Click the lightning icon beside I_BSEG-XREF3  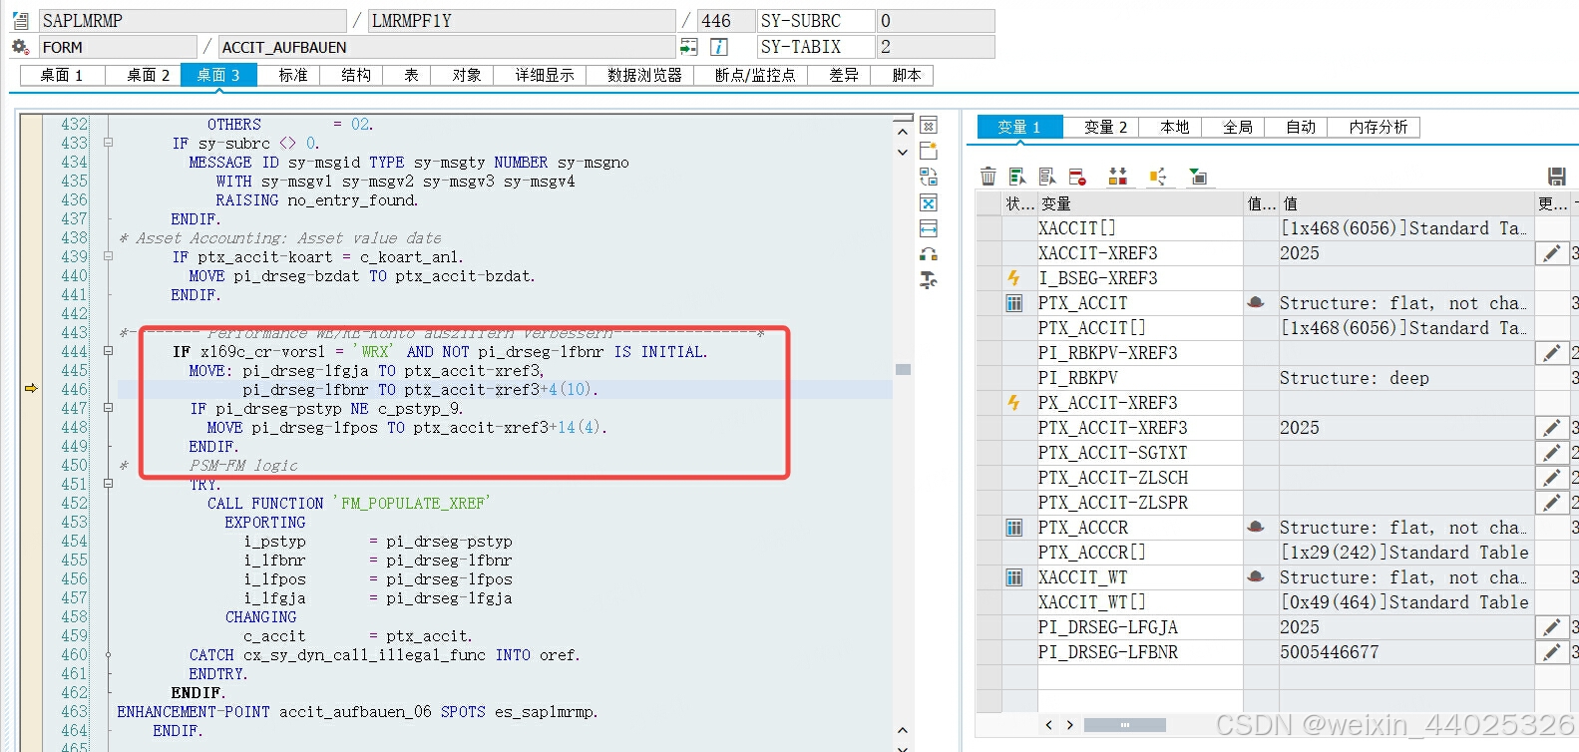1013,278
